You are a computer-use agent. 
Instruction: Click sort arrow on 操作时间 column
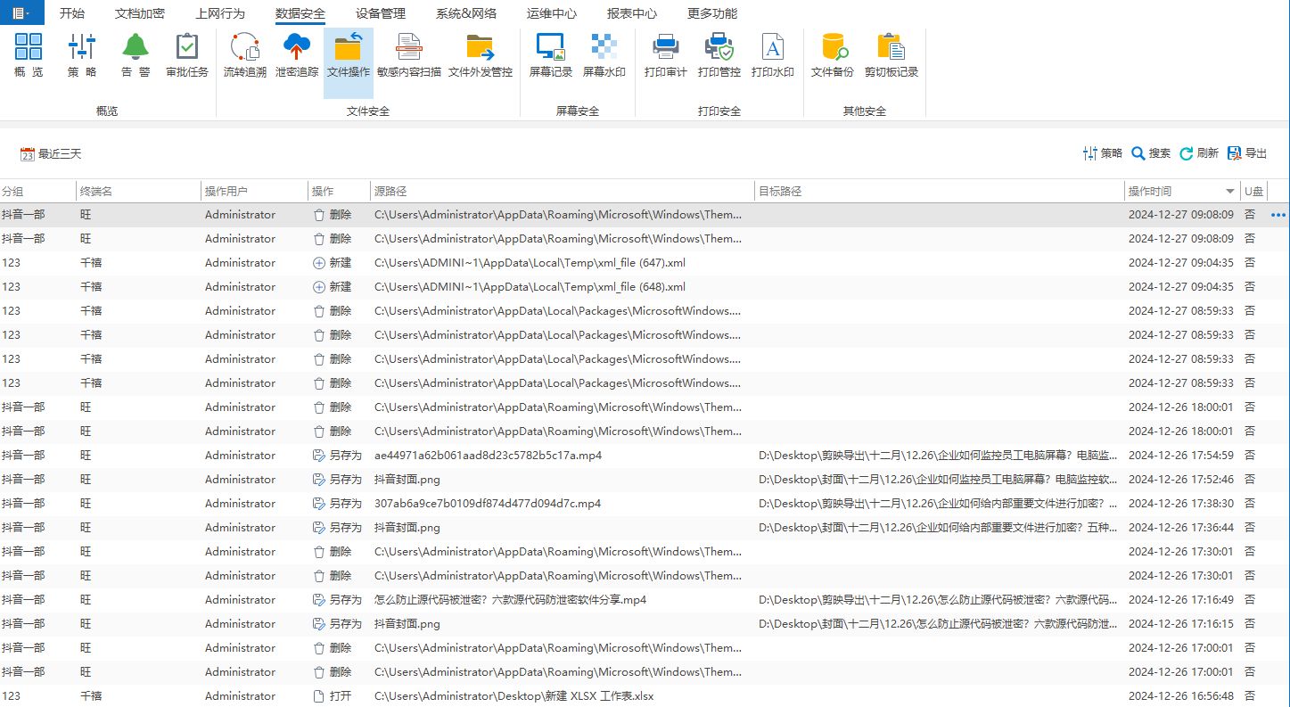[x=1230, y=192]
